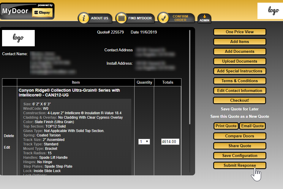Click the Canyon Ridge Collection item title
Screen dimensions: 283x189
(x=69, y=93)
